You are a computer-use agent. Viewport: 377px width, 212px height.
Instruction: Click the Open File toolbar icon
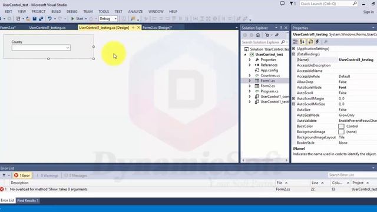(x=28, y=18)
